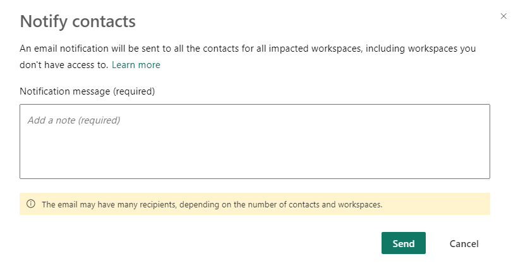Focus the Notification message text box
Viewport: 518px width, 266px height.
[255, 141]
